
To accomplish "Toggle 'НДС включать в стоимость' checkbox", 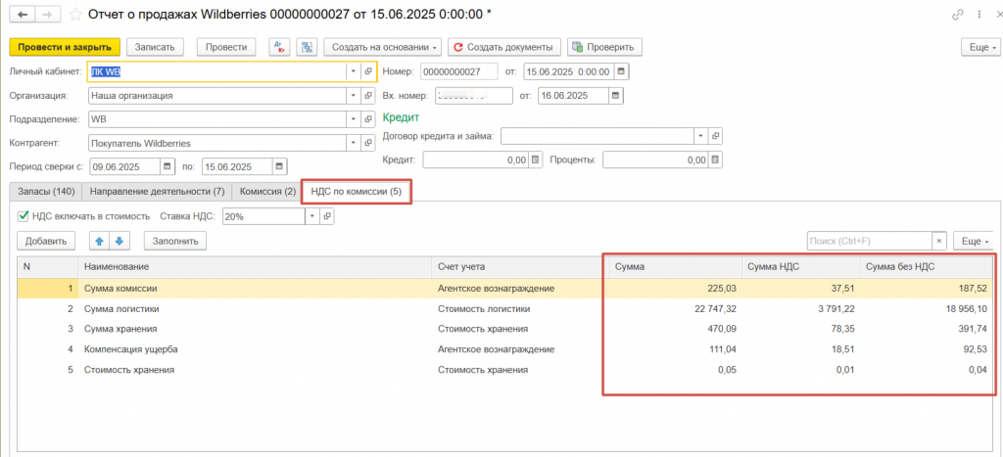I will tap(24, 216).
